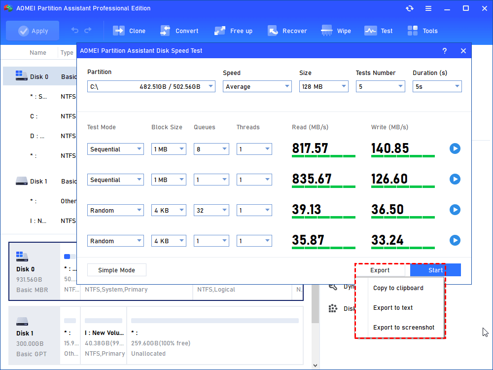493x370 pixels.
Task: Select Export to screenshot option
Action: coord(403,328)
